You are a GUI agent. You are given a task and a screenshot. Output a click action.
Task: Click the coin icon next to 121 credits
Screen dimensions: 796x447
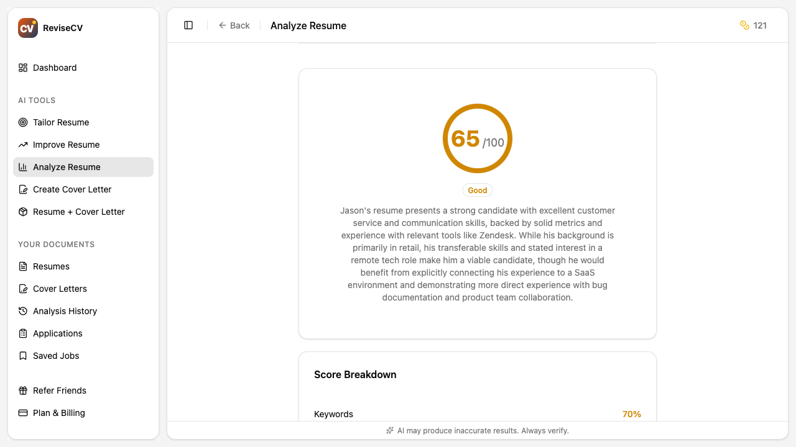(744, 25)
